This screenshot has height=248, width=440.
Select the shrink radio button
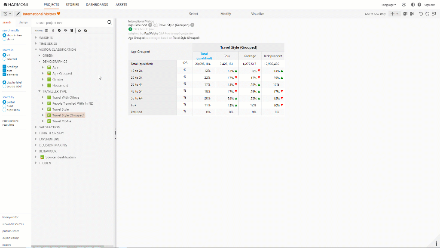4,39
